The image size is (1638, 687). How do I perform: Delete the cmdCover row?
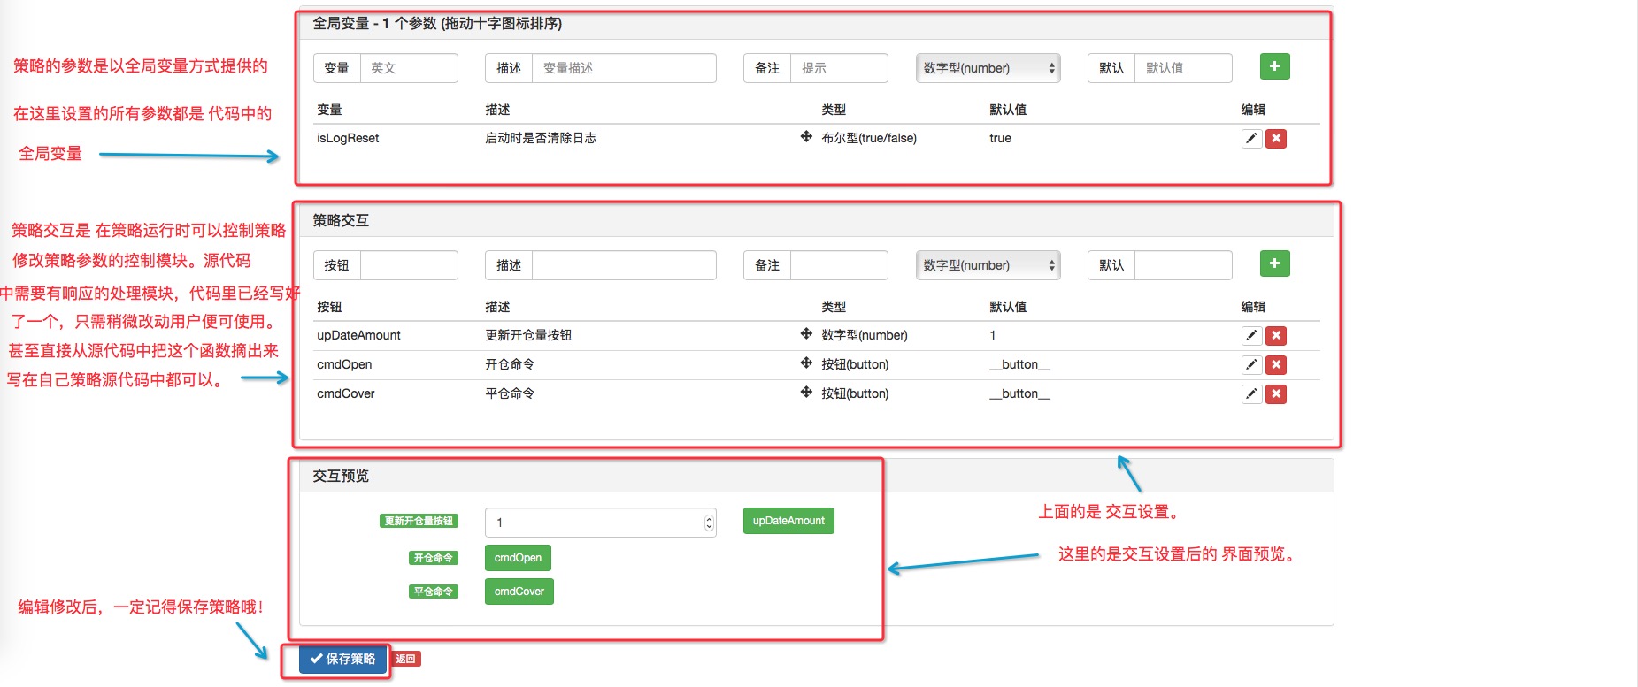pos(1276,394)
